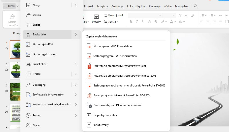Open the font color dropdown arrow
The image size is (229, 132).
pos(175,22)
